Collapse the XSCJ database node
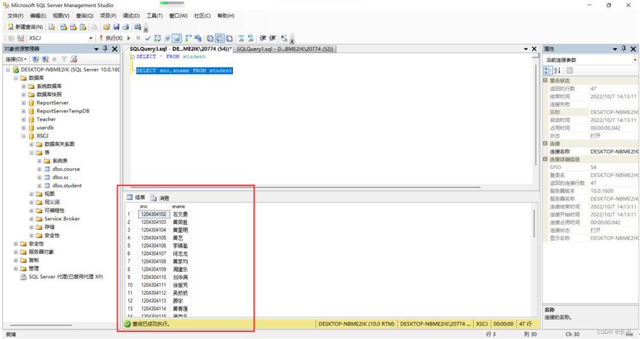The width and height of the screenshot is (640, 339). [24, 136]
